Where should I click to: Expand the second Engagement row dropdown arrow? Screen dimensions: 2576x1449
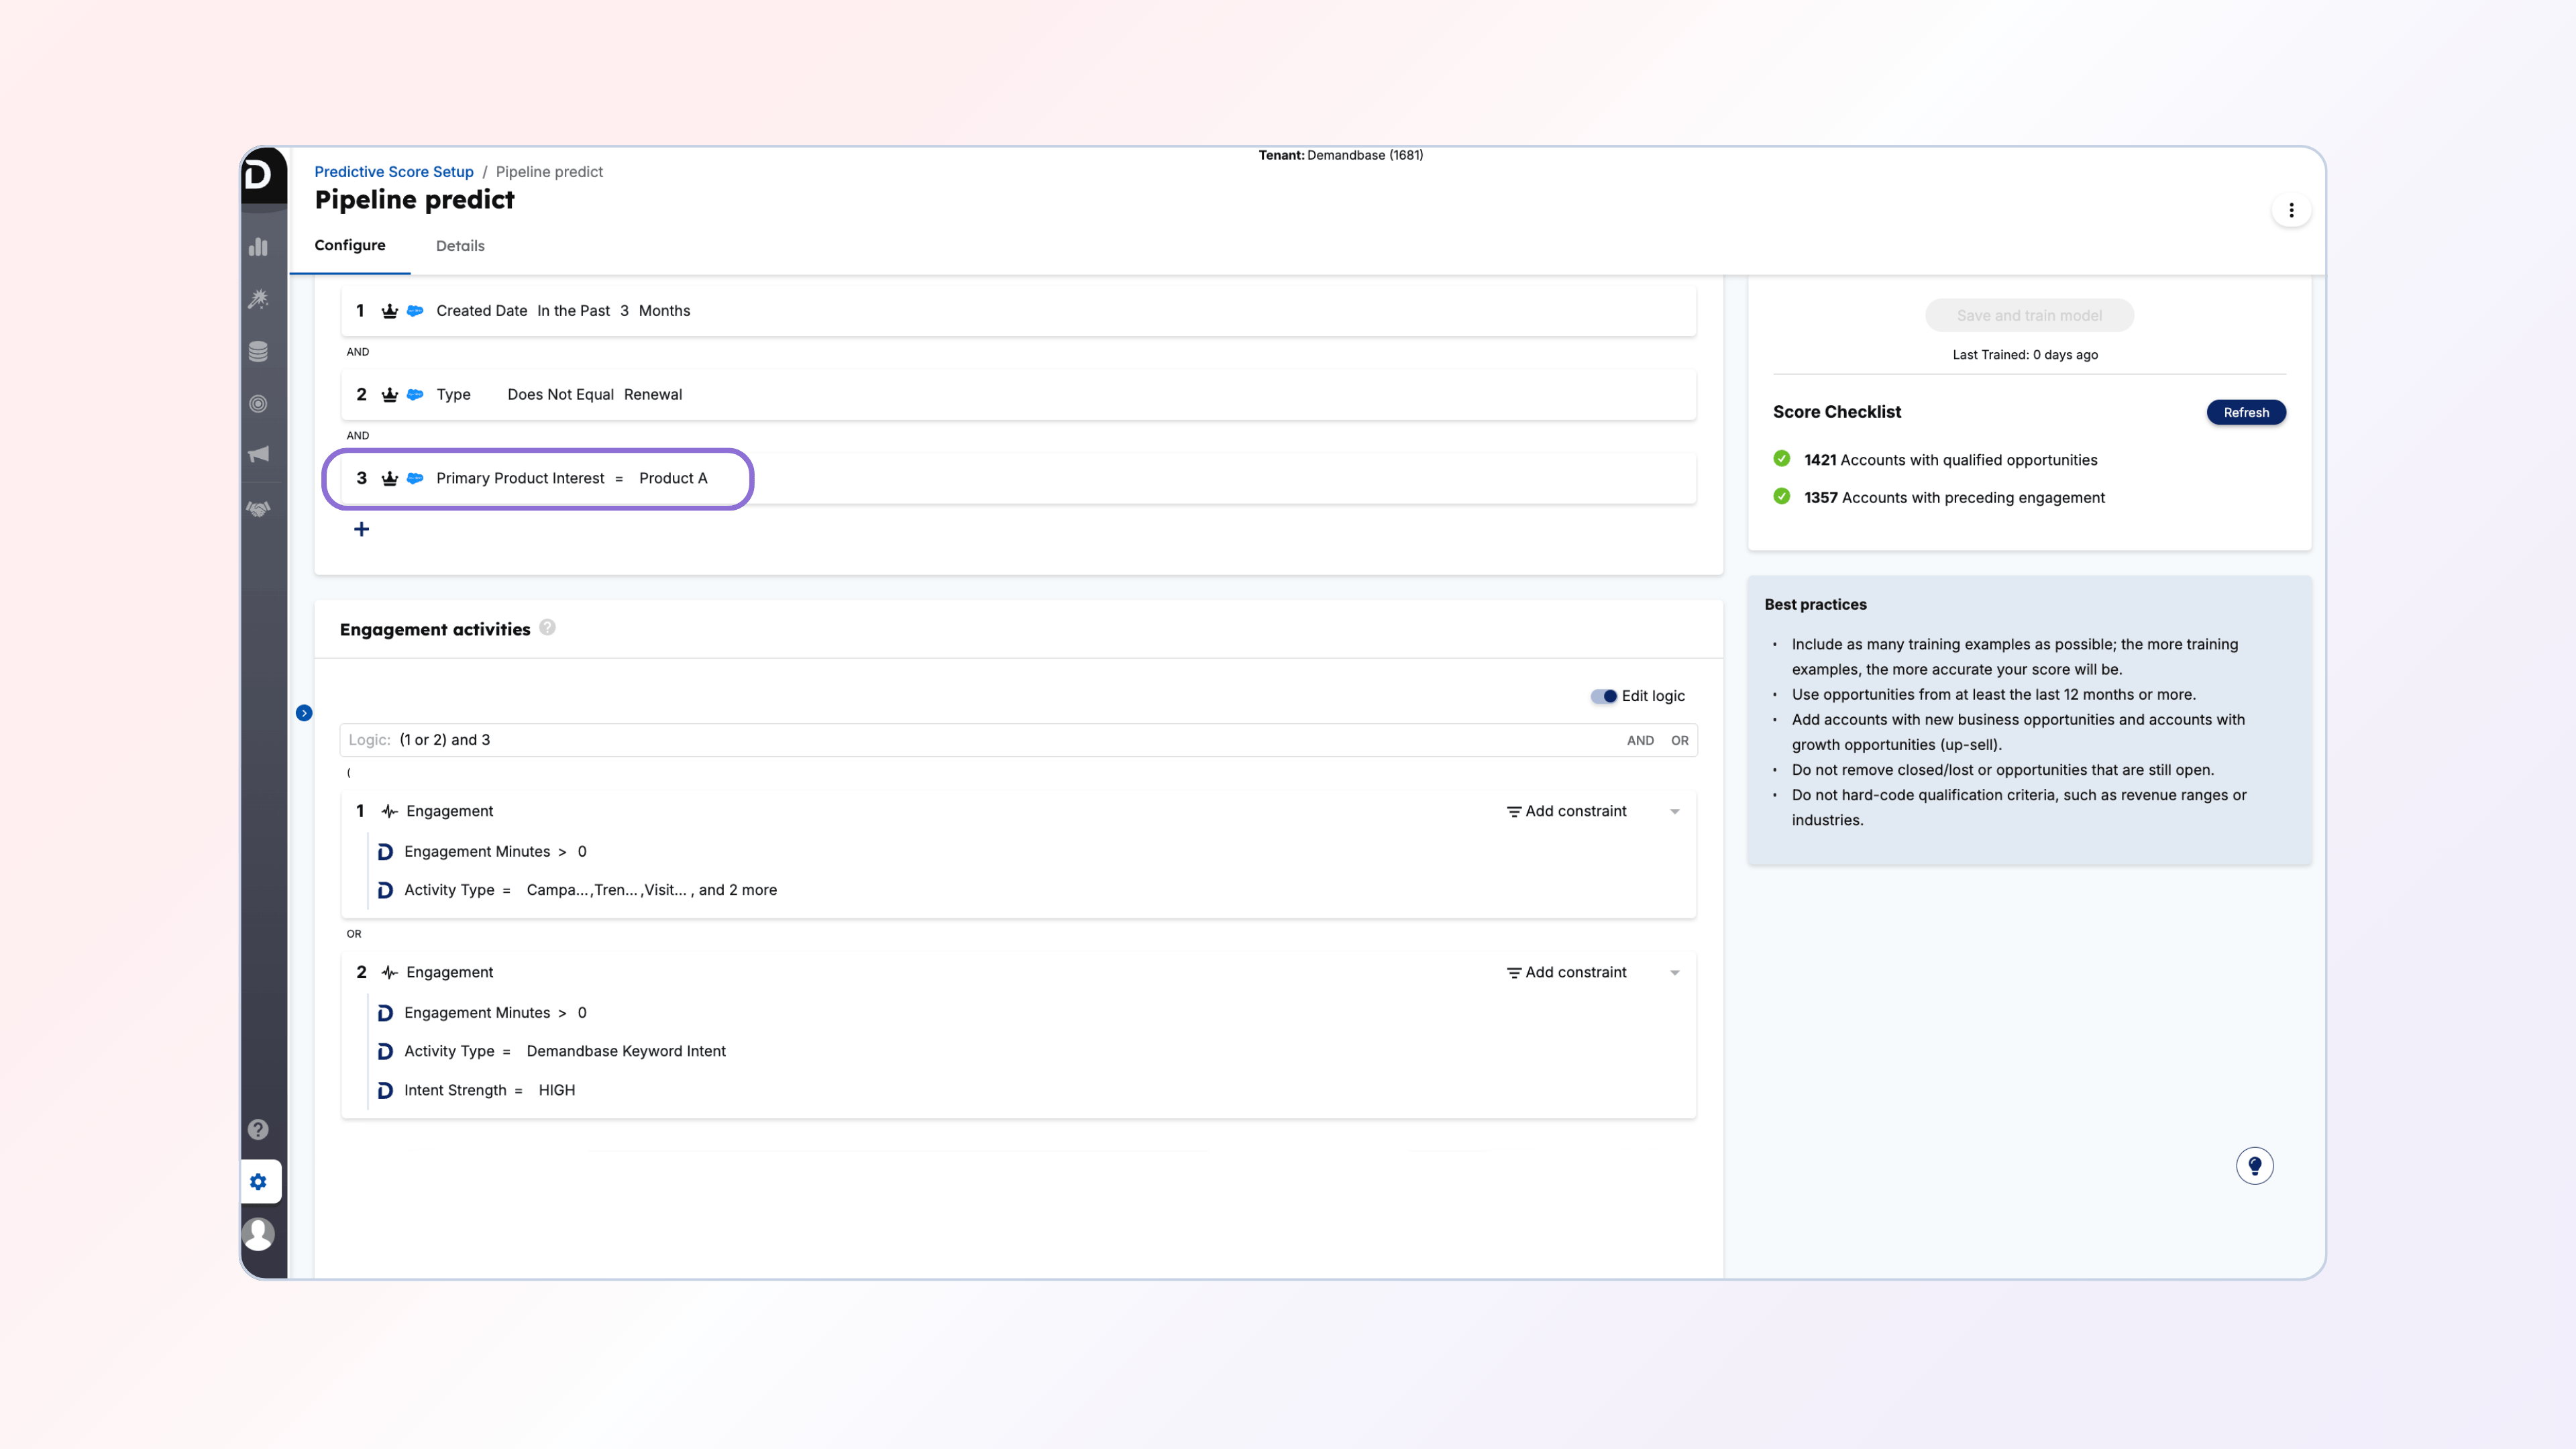point(1675,973)
